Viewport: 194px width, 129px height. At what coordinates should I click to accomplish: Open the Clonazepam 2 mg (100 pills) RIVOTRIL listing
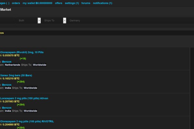(27, 121)
